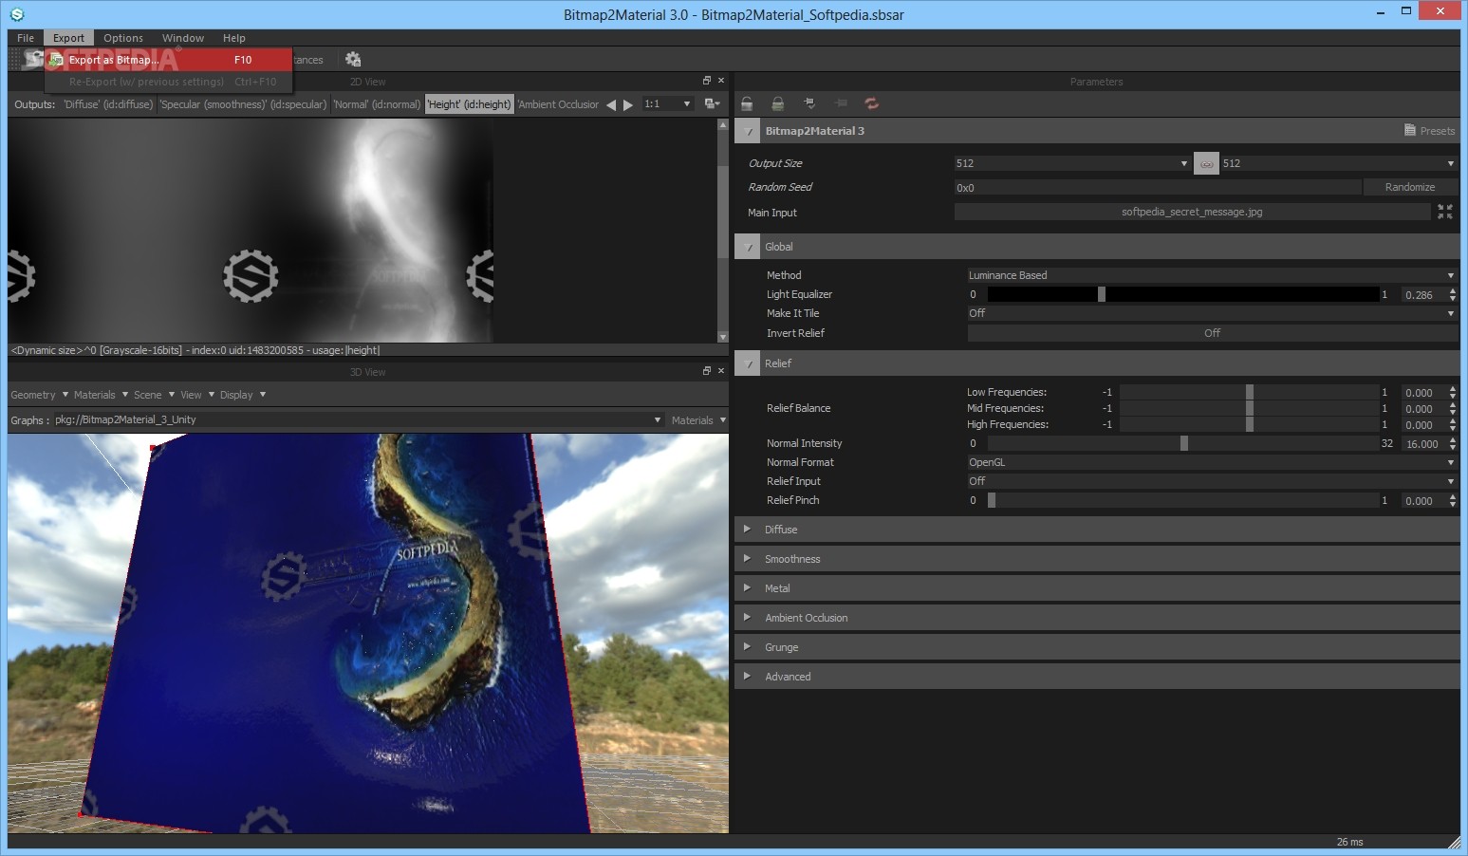Float the 3D View panel
The image size is (1468, 856).
707,371
